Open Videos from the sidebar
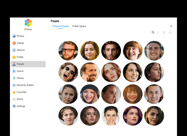 tap(20, 43)
